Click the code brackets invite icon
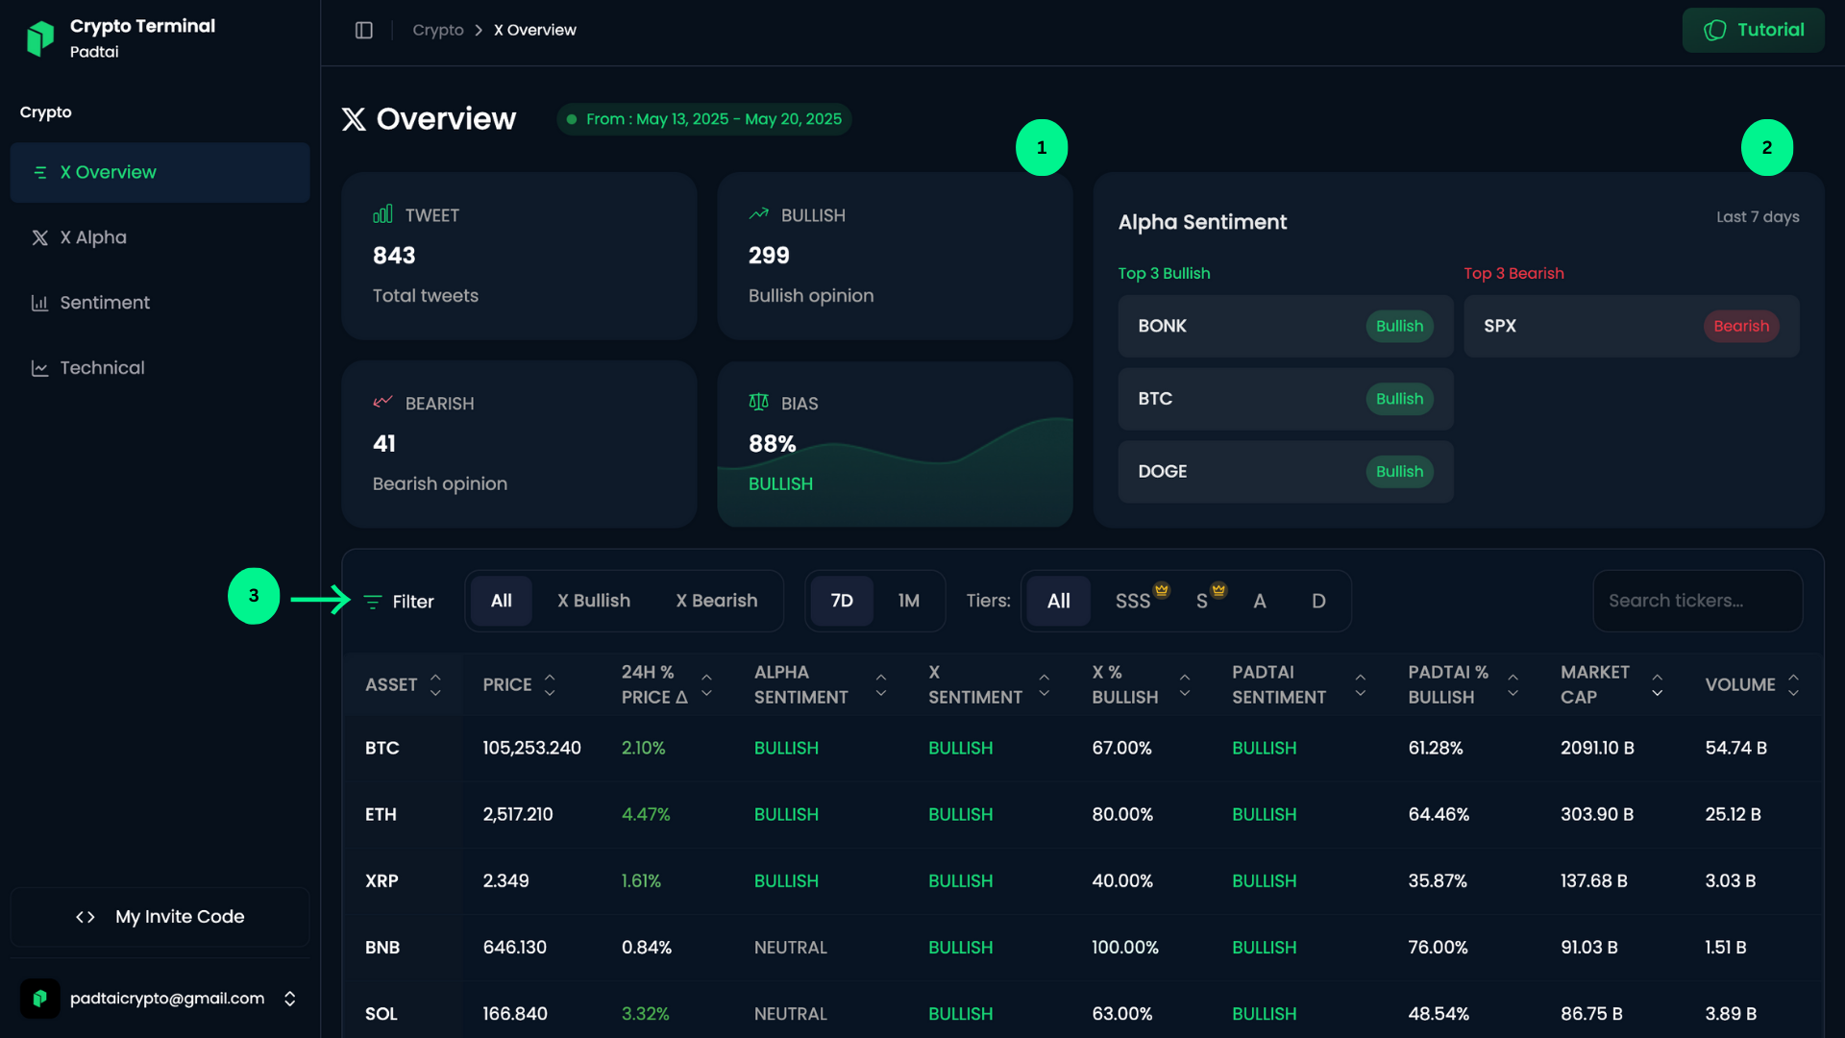 [x=86, y=917]
